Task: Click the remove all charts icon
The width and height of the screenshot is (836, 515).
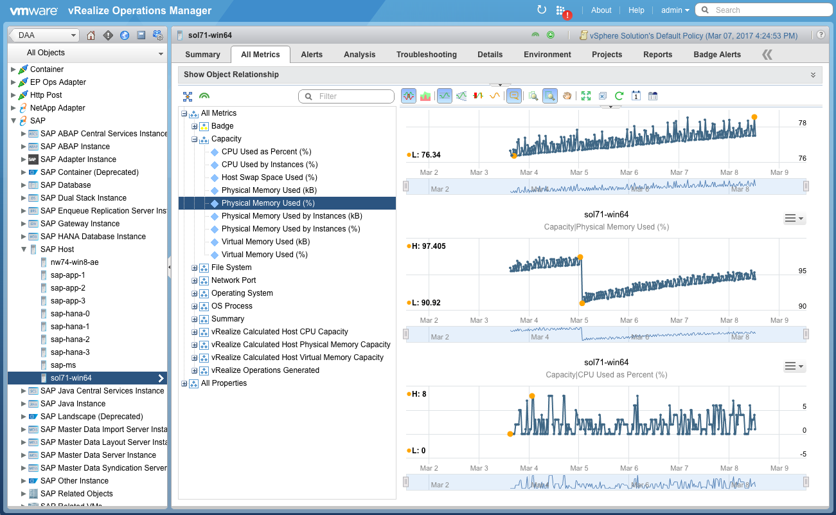Action: pos(603,96)
